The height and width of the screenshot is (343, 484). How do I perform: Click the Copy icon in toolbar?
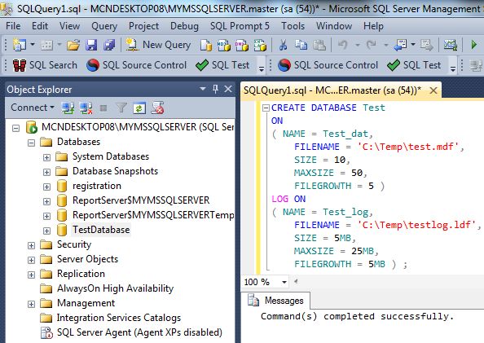coord(301,45)
